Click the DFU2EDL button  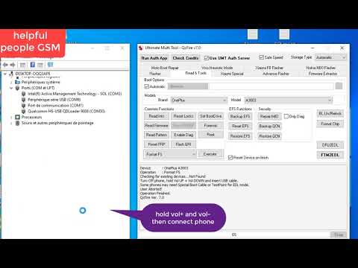[x=330, y=145]
